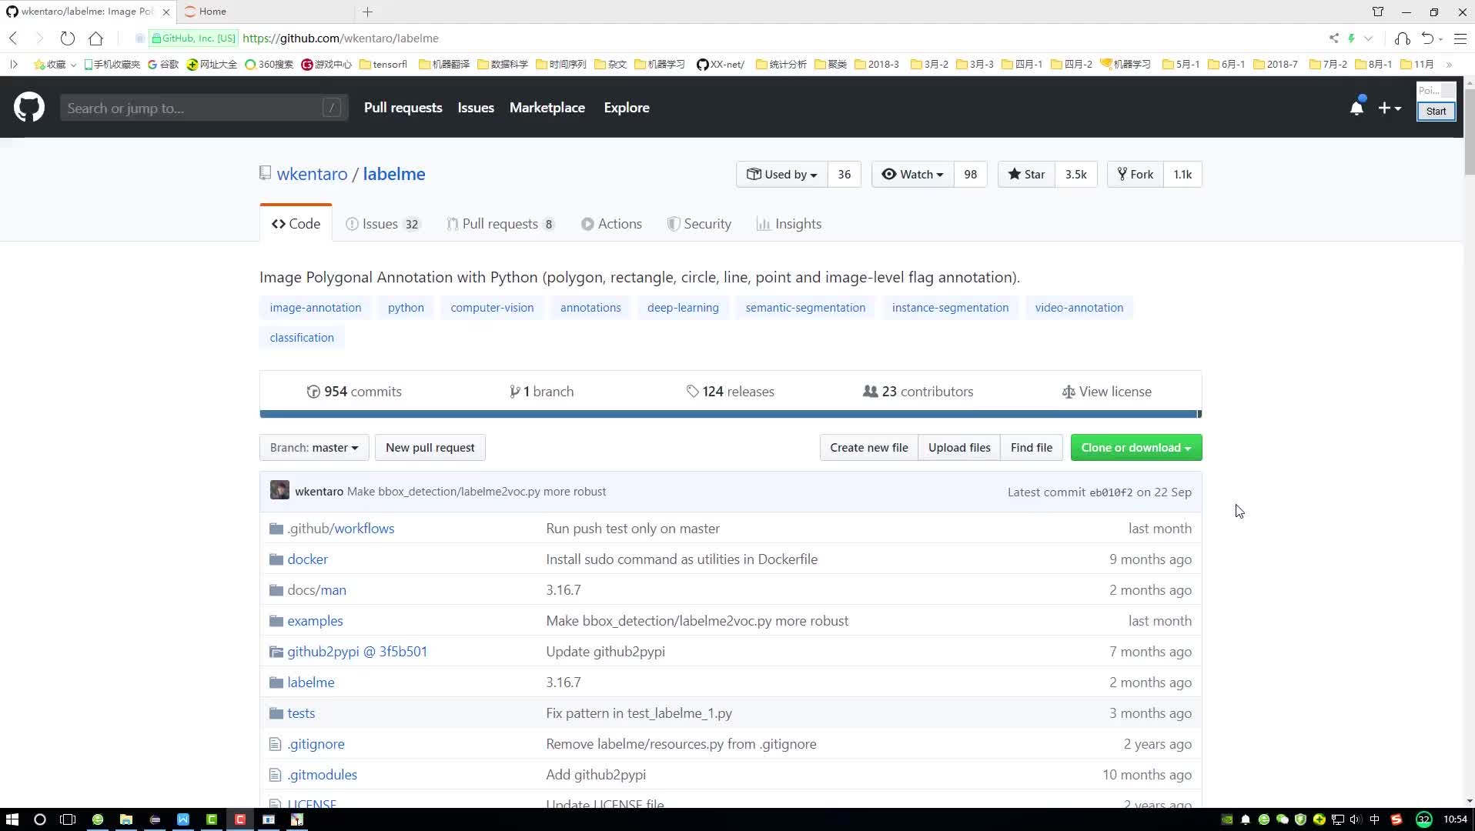Screen dimensions: 1475x831
Task: Open the GitHub home logo
Action: [x=29, y=108]
